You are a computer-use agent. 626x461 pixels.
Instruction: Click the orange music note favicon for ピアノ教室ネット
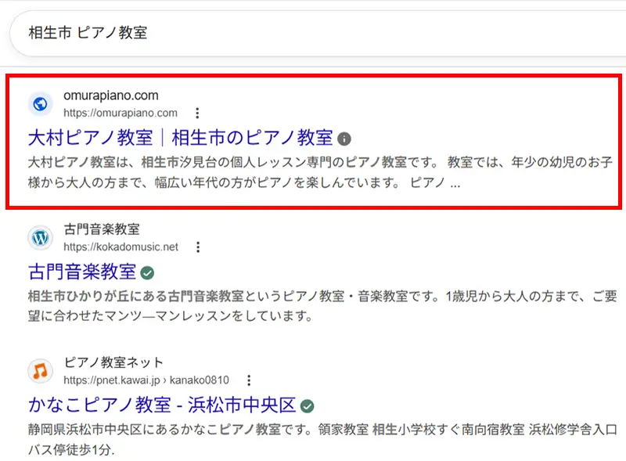pos(41,371)
